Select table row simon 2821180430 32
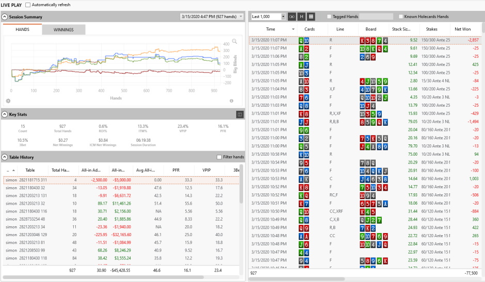 (x=121, y=188)
